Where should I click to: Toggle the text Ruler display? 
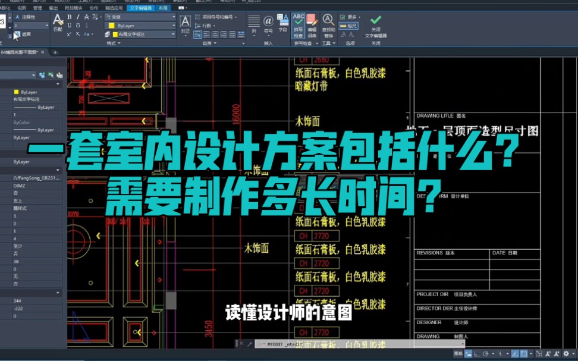tap(348, 26)
